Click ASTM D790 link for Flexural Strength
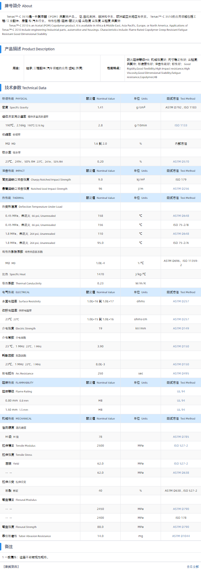Viewport: 201px width, 569px height. tap(181, 527)
